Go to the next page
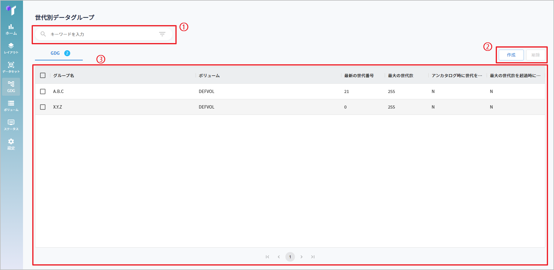The image size is (554, 270). [x=302, y=257]
